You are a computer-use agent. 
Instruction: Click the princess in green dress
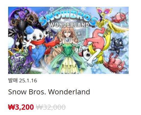point(68,50)
